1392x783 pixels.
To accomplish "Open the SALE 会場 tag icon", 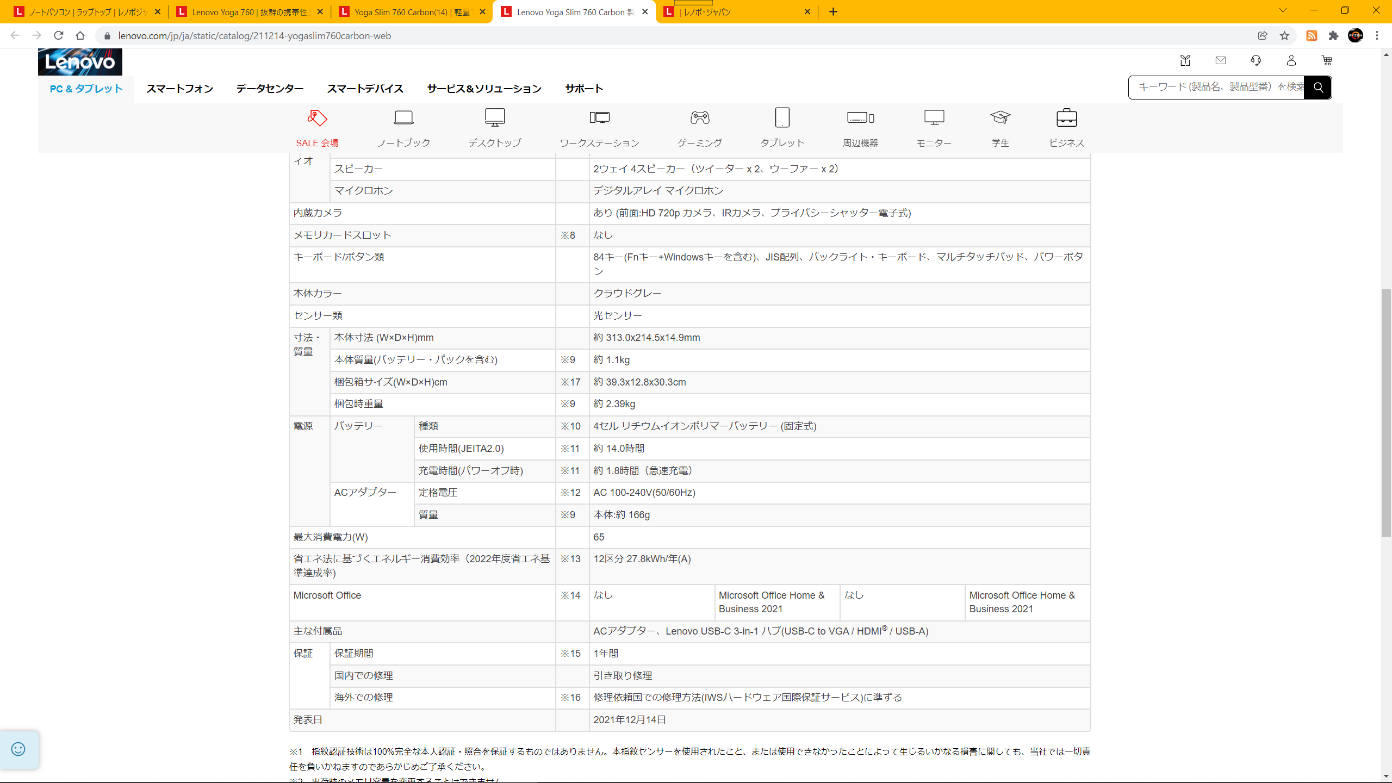I will pyautogui.click(x=317, y=117).
